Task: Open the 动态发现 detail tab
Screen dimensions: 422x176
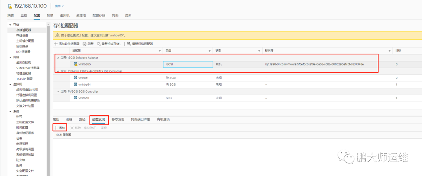Action: (x=98, y=120)
